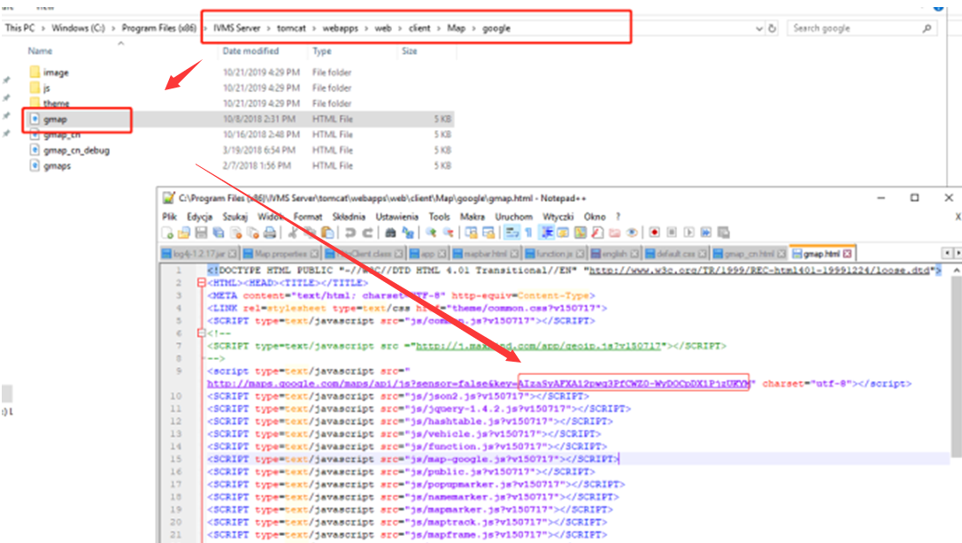Viewport: 962px width, 543px height.
Task: Expand the chevron after webapps breadcrumb
Action: click(x=366, y=28)
